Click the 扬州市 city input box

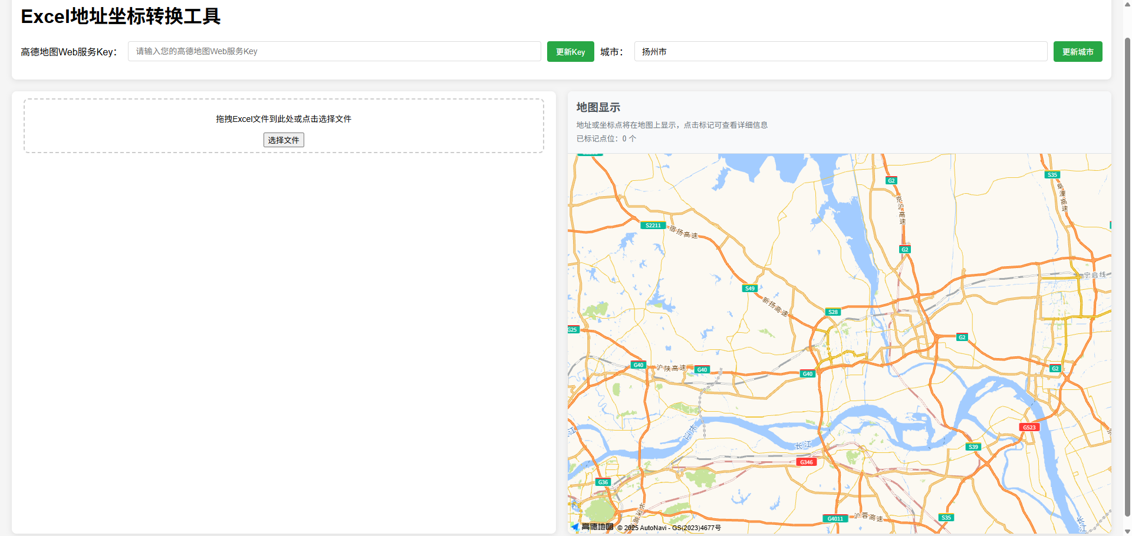pos(840,51)
